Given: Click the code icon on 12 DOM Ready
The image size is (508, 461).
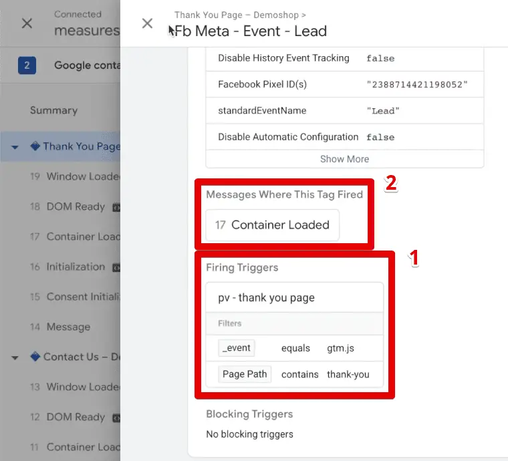Looking at the screenshot, I should tap(116, 418).
